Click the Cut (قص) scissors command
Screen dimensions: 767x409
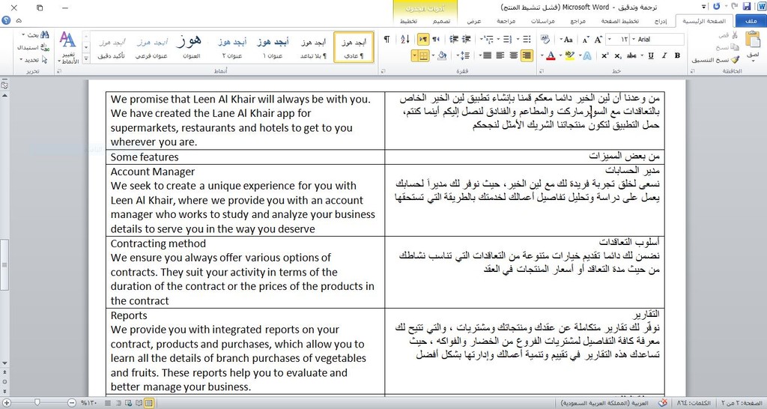pos(727,35)
